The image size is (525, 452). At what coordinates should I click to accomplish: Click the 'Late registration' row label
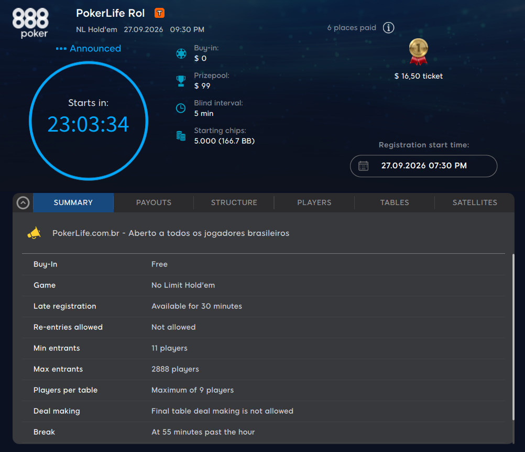pyautogui.click(x=64, y=306)
